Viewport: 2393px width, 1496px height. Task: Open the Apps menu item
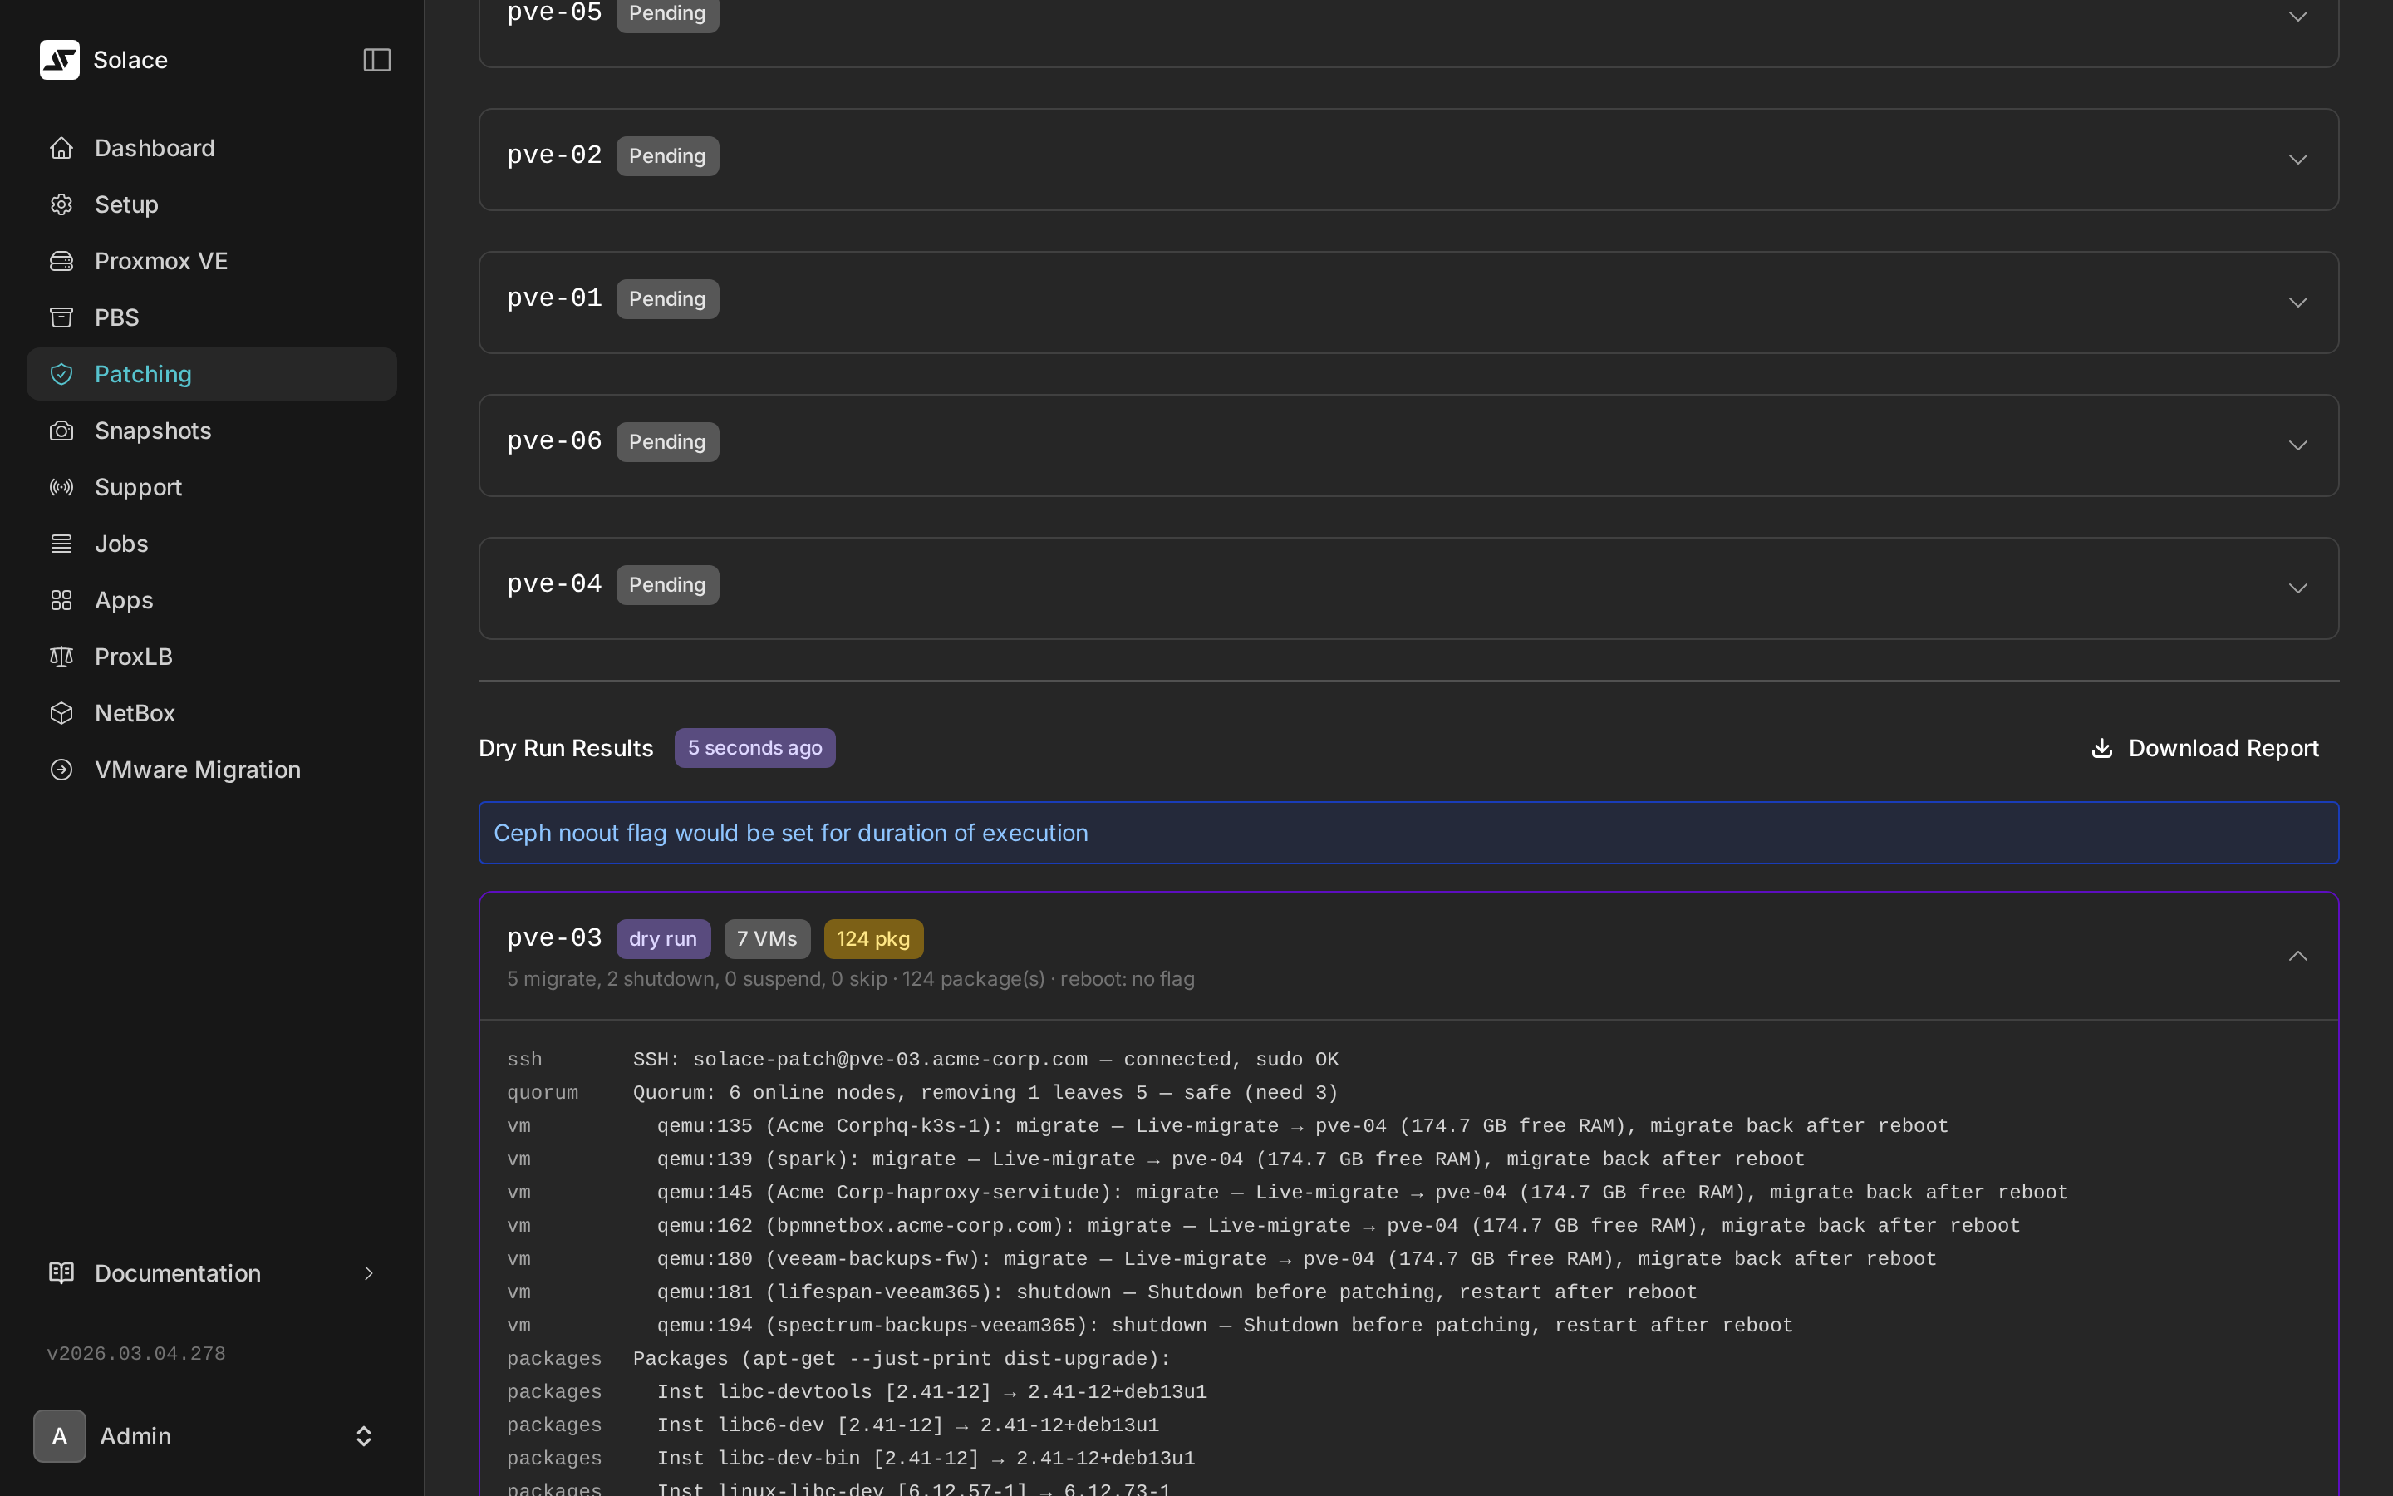click(124, 601)
